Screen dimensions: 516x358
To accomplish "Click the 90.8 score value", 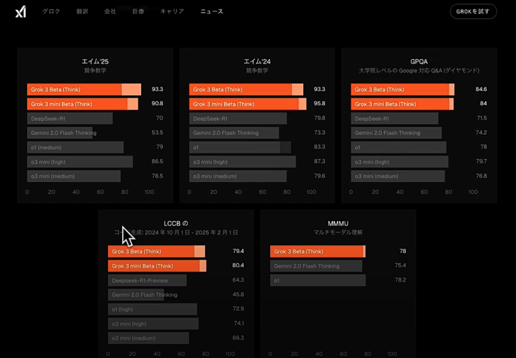I will [x=158, y=103].
